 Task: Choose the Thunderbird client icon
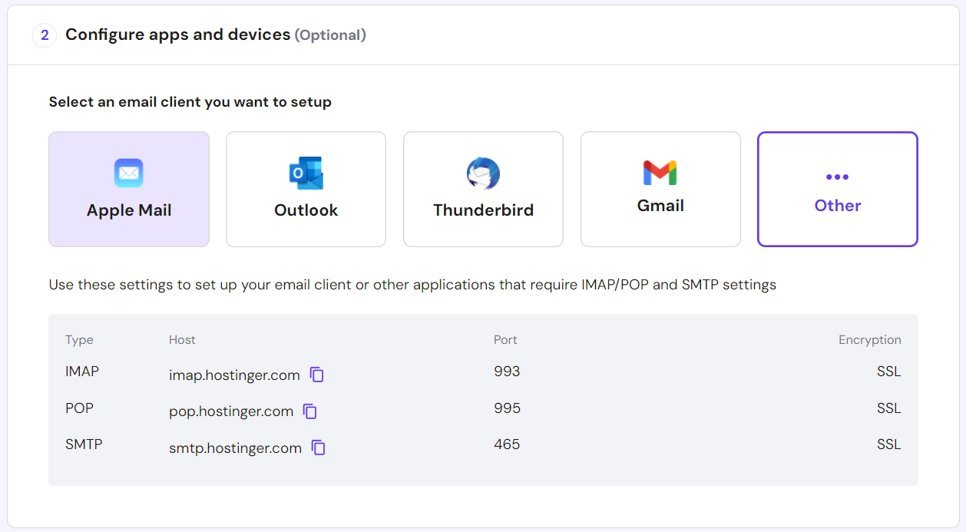coord(483,172)
